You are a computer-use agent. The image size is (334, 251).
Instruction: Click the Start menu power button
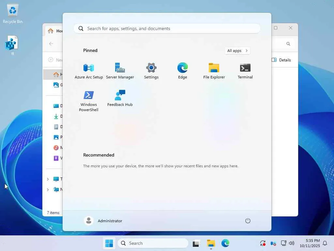(248, 221)
